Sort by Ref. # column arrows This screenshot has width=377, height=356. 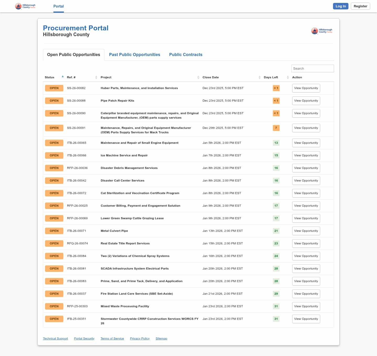coord(96,77)
